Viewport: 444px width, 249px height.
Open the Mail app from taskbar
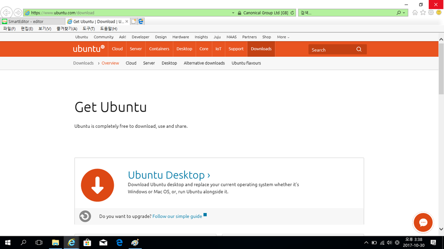click(103, 242)
